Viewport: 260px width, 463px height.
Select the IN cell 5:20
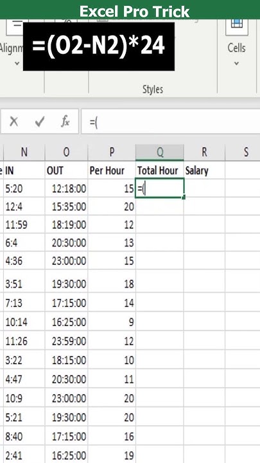(24, 188)
